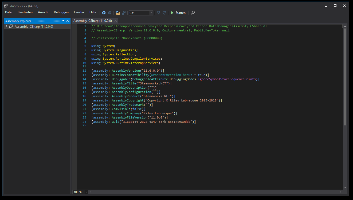Click the navigate back arrow icon

(104, 13)
